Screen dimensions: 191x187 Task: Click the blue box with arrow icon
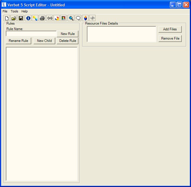85,18
